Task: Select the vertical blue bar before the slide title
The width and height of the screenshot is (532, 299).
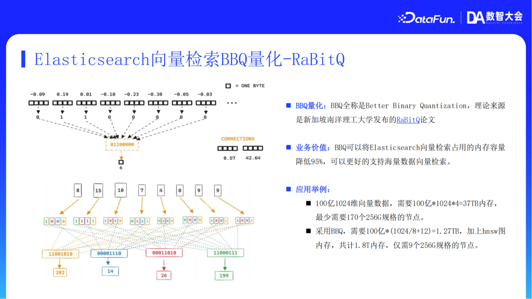Action: [23, 58]
